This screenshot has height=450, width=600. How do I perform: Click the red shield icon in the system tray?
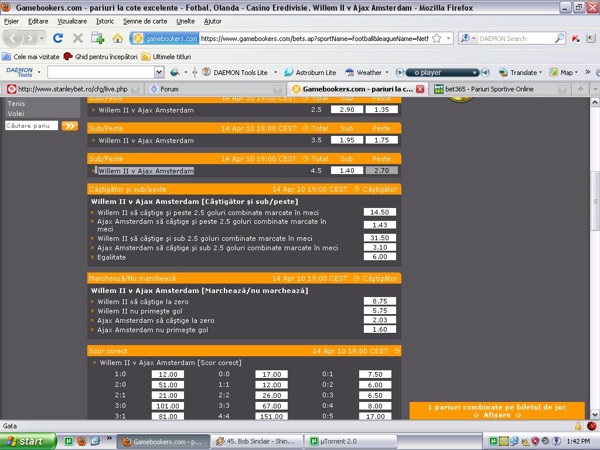tap(535, 442)
